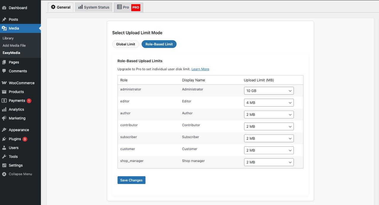Image resolution: width=379 pixels, height=205 pixels.
Task: Open the WooCommerce menu
Action: click(21, 83)
